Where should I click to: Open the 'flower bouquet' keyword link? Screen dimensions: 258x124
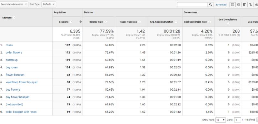[x=15, y=75]
